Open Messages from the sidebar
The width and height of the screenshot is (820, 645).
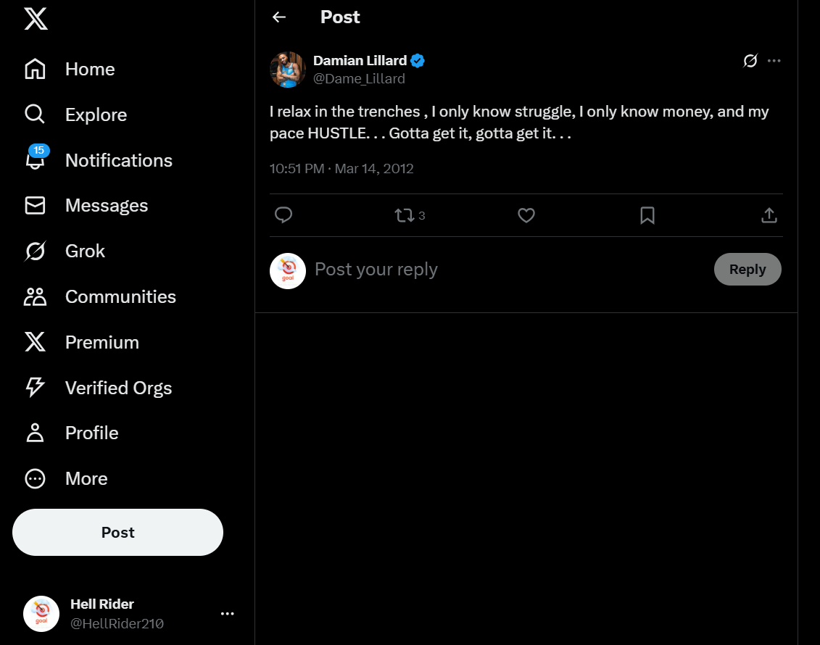tap(35, 206)
